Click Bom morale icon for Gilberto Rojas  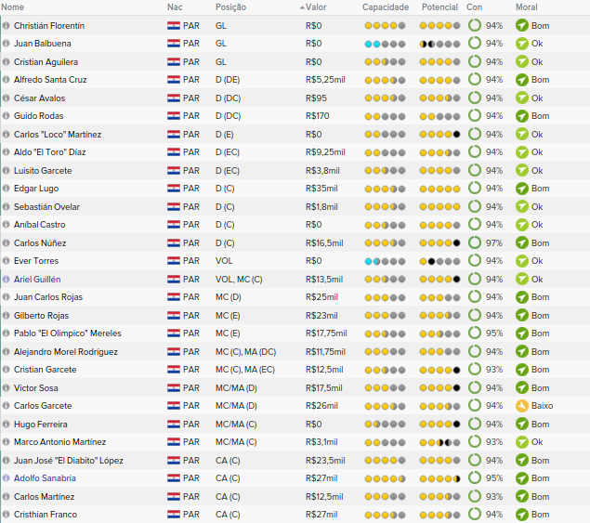[522, 315]
